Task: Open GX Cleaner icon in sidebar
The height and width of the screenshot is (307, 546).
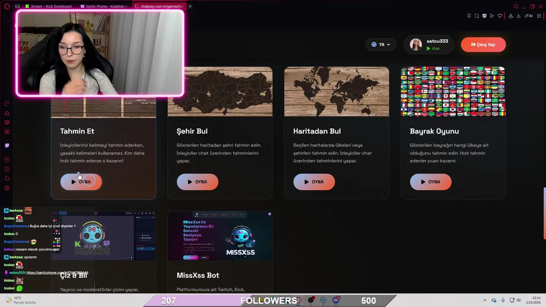Action: point(7,113)
